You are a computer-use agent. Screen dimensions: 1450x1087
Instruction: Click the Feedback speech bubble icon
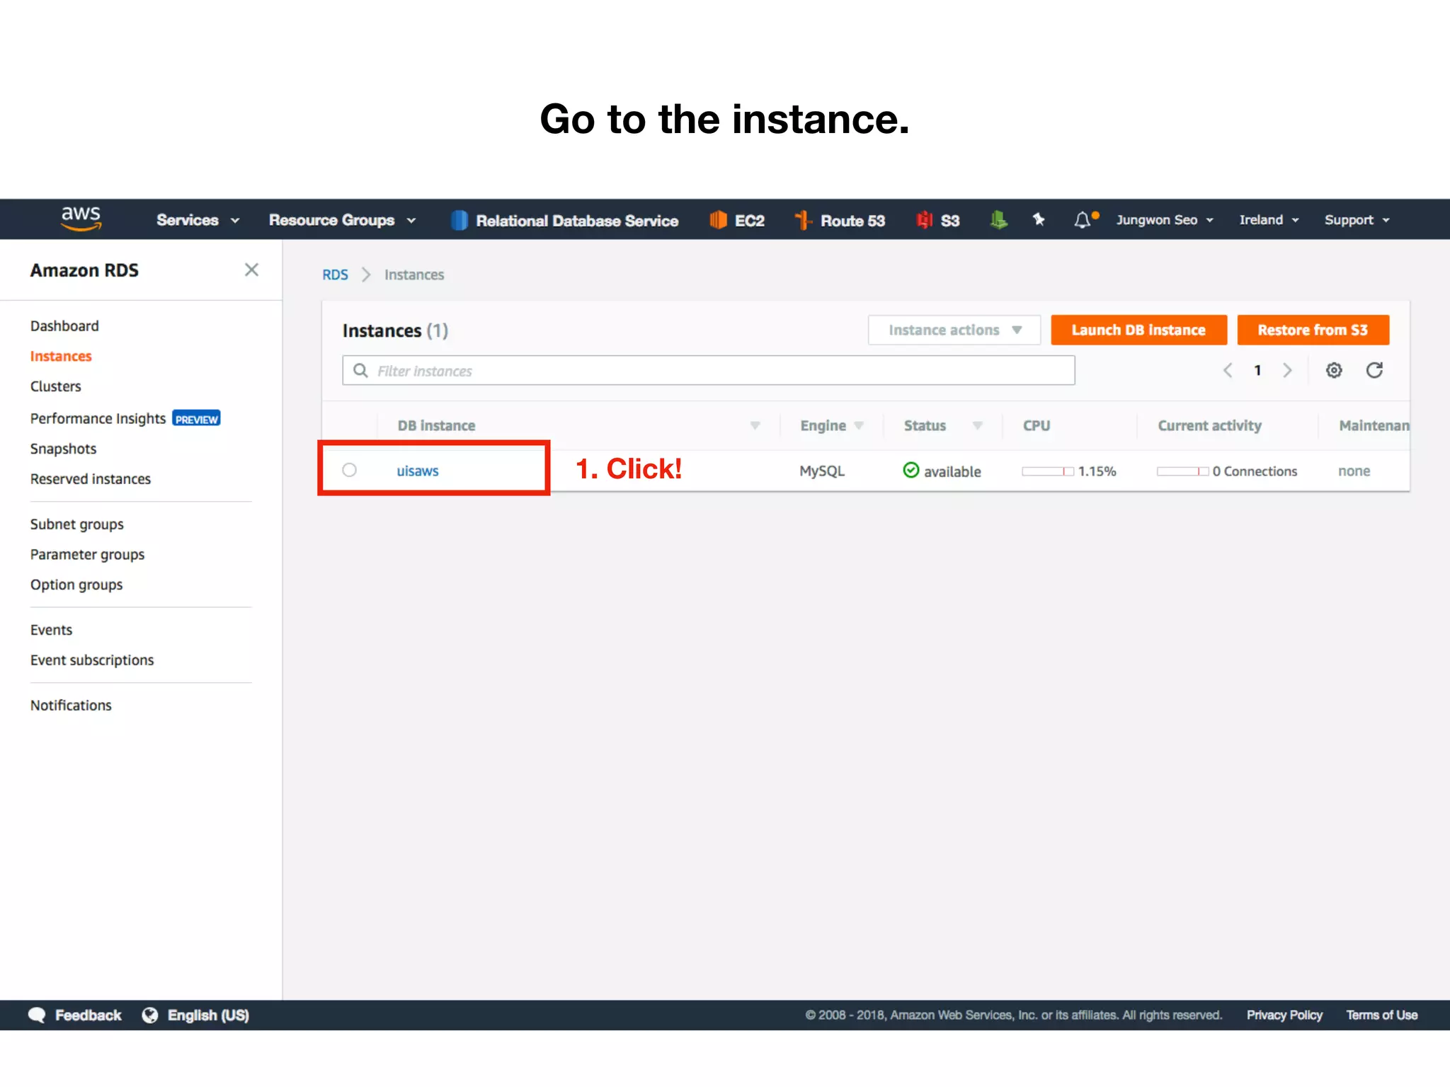pos(37,1015)
